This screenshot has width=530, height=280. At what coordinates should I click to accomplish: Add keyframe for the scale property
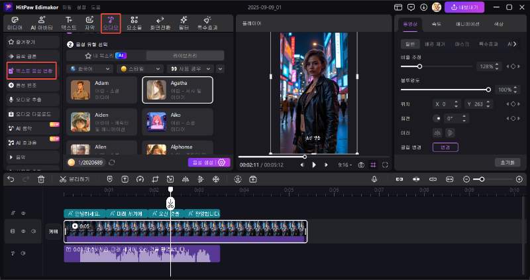(x=513, y=66)
